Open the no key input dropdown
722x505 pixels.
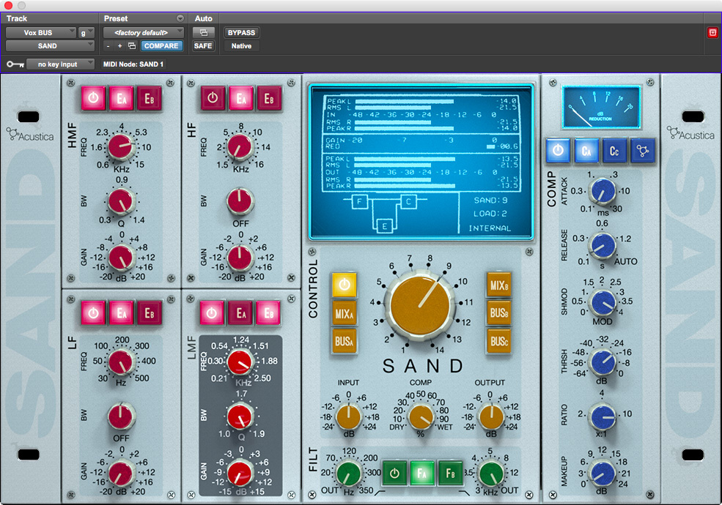(x=60, y=64)
